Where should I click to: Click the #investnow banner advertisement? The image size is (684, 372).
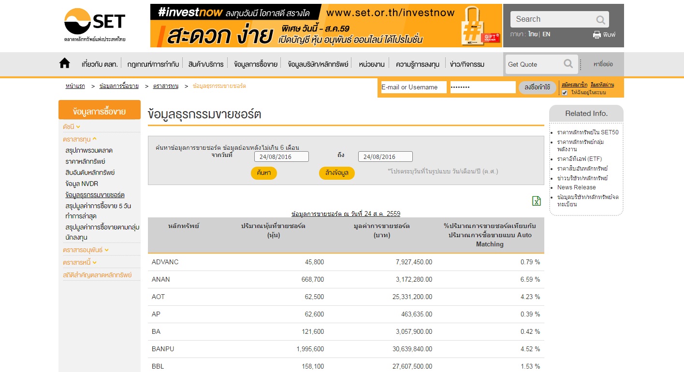tap(326, 26)
